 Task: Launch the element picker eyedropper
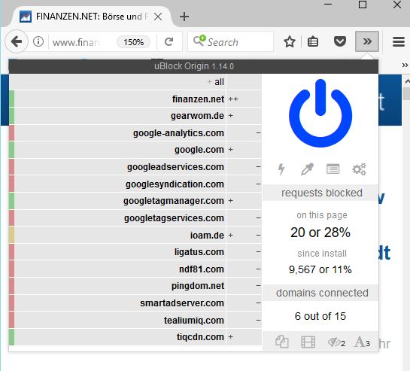tap(307, 169)
